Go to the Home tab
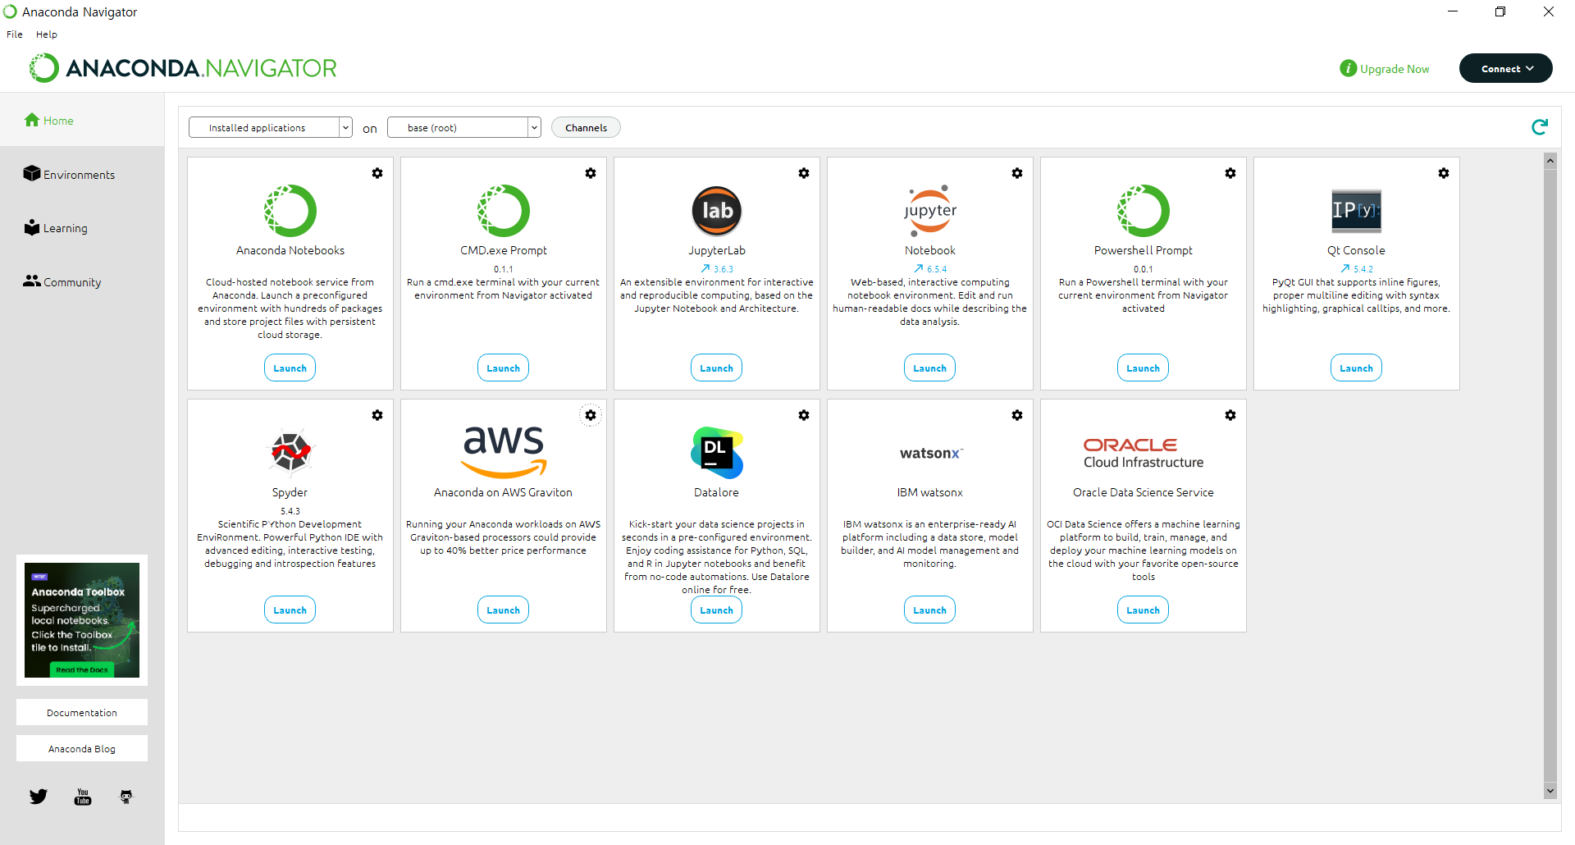Viewport: 1575px width, 845px height. coord(82,121)
